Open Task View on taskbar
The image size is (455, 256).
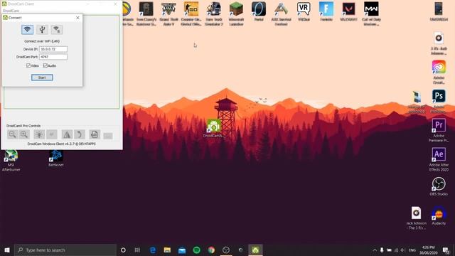pos(137,250)
